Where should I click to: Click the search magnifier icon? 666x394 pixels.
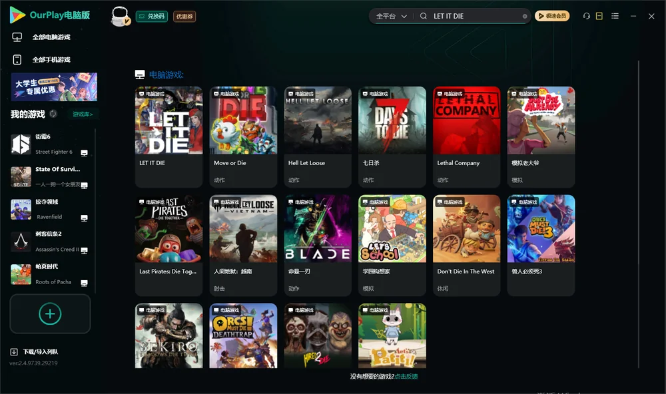click(x=423, y=16)
